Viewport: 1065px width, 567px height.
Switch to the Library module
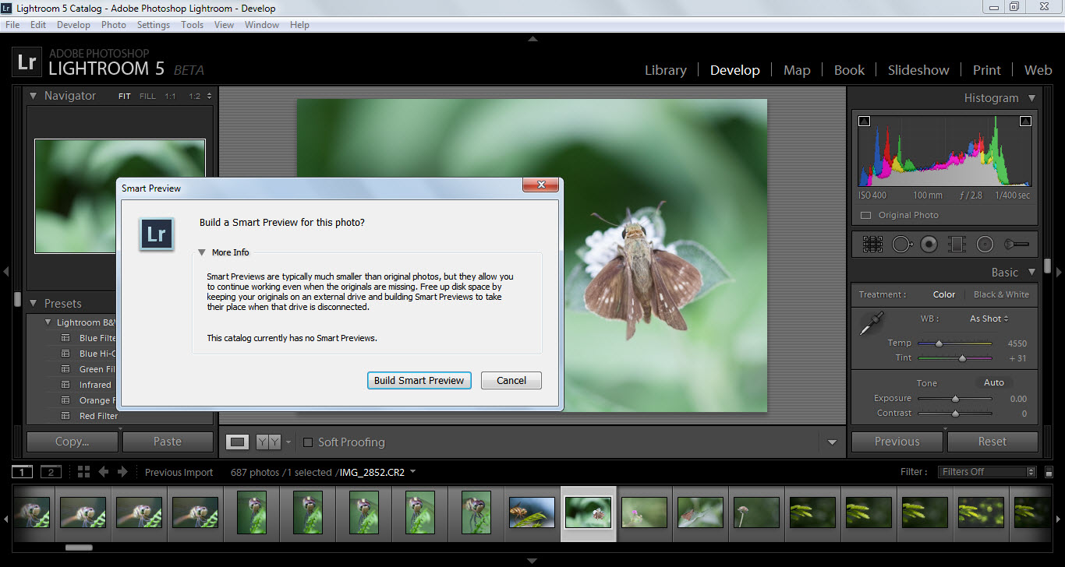click(x=665, y=70)
